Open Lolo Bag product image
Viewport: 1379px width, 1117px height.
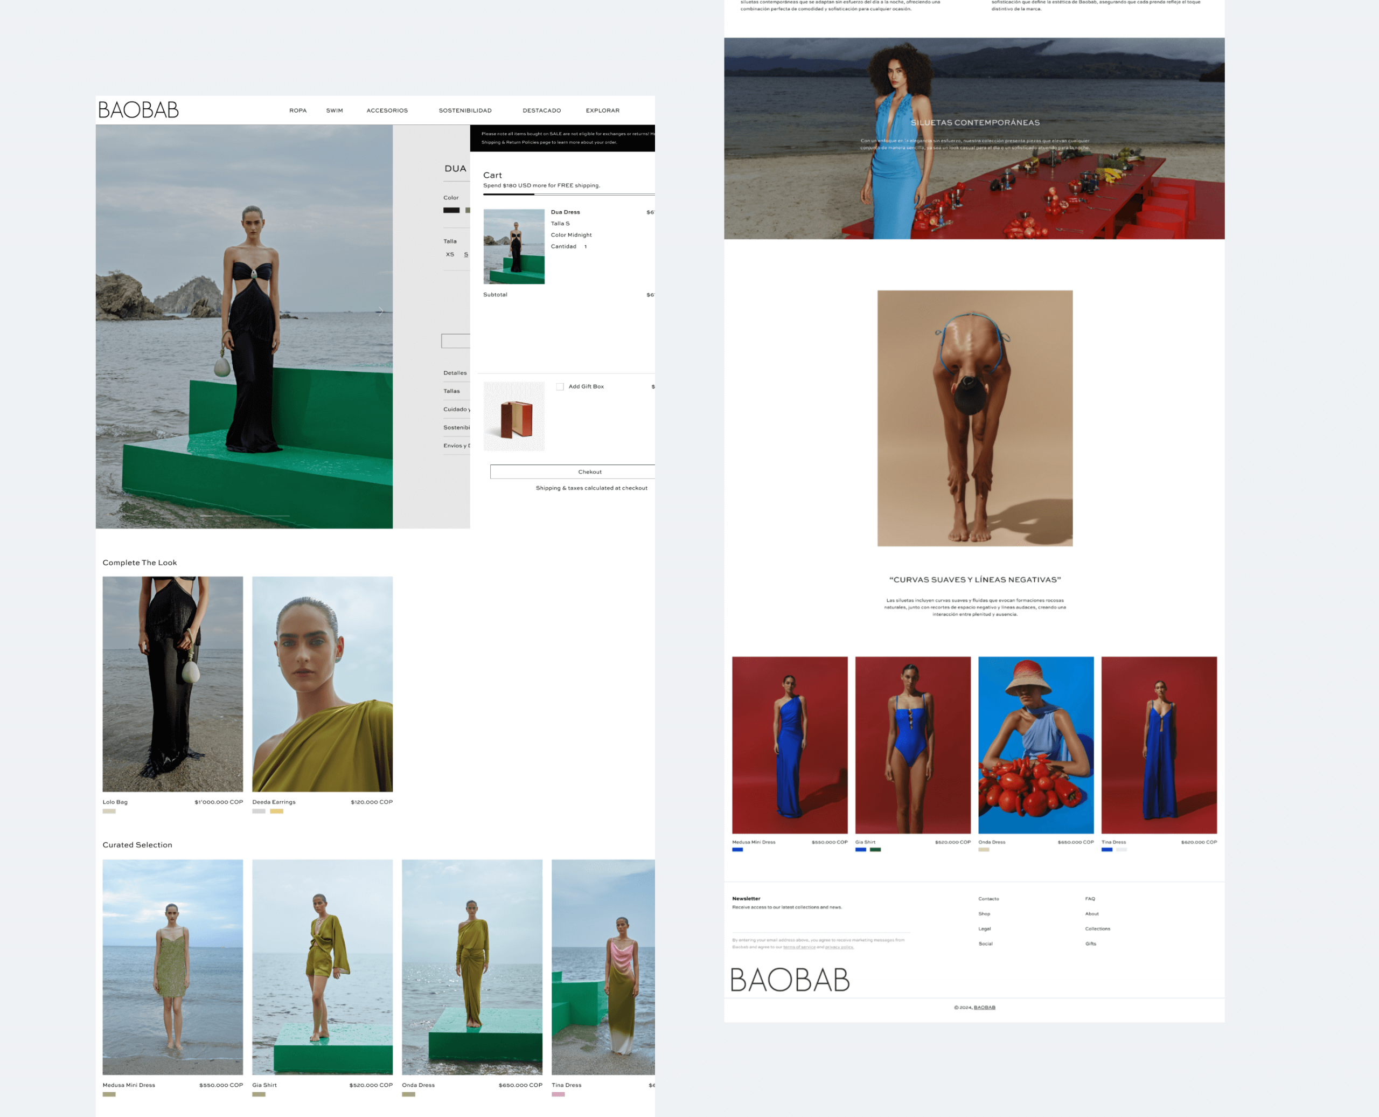pyautogui.click(x=172, y=684)
